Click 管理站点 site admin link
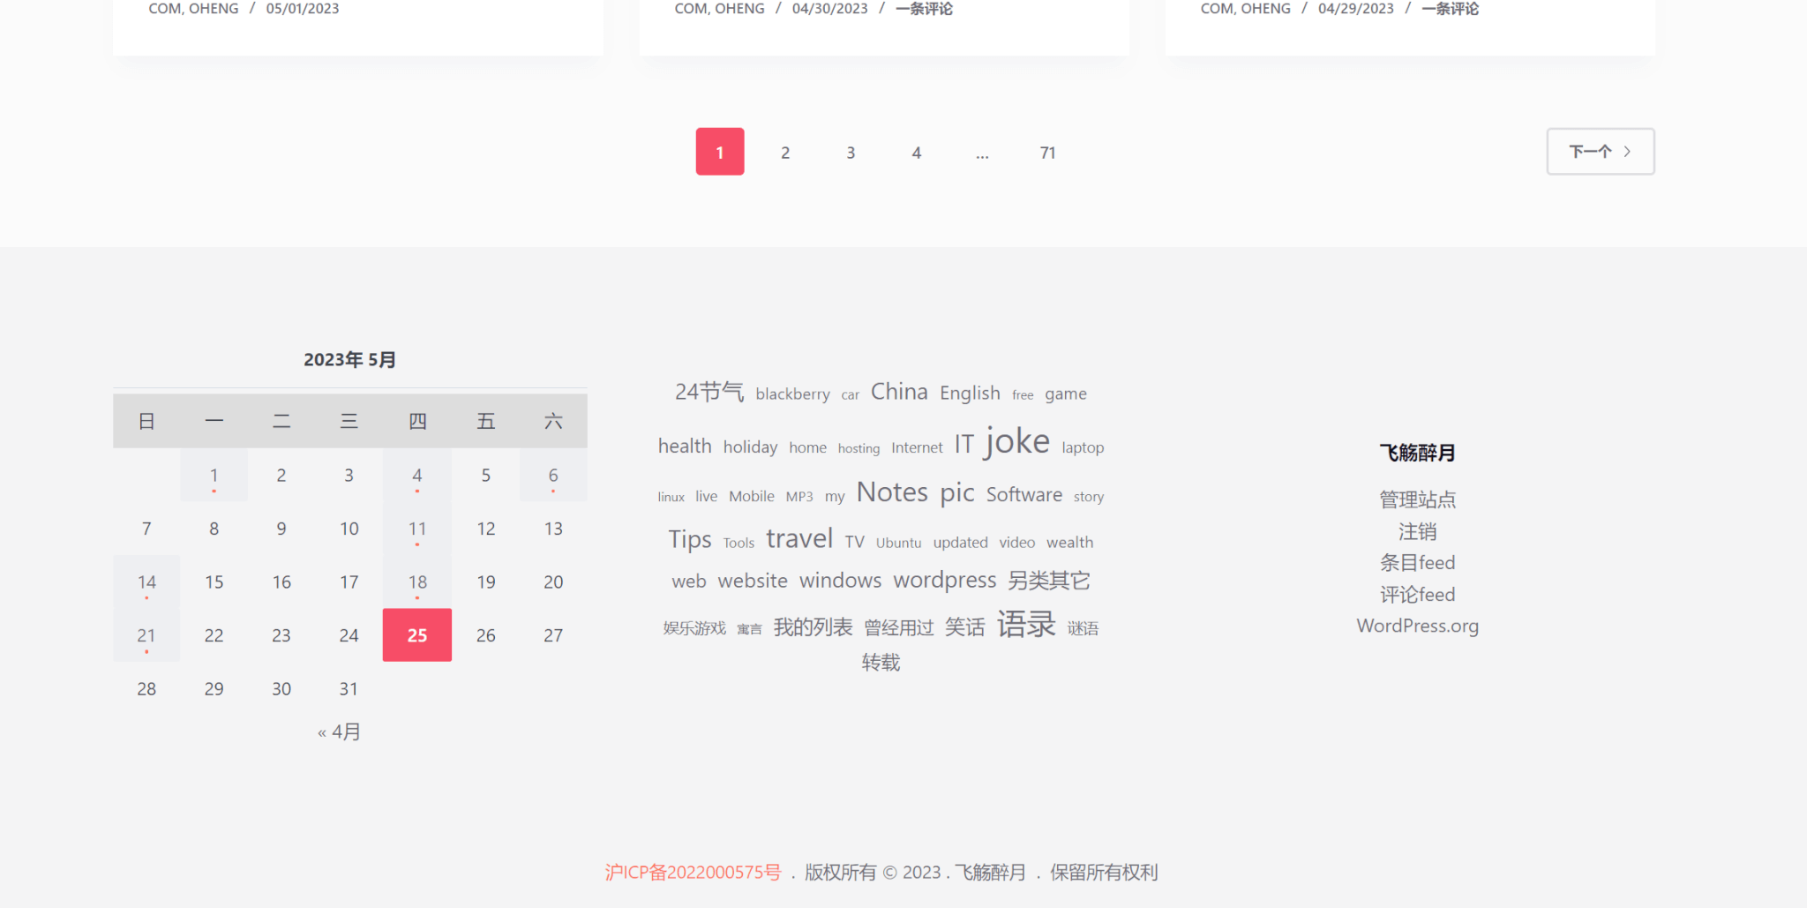This screenshot has width=1807, height=908. pyautogui.click(x=1417, y=499)
